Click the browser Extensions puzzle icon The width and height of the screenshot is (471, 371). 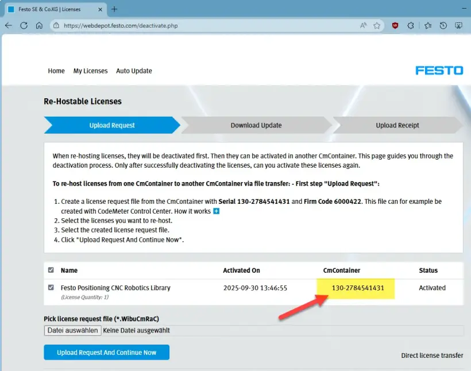[411, 25]
